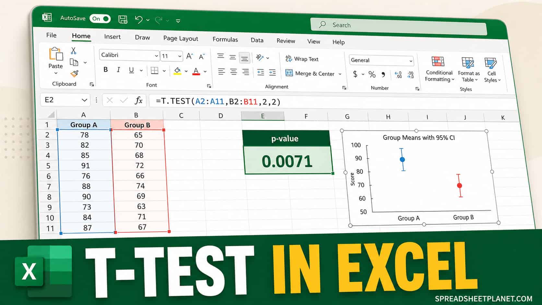
Task: Click into the Search box
Action: click(x=399, y=26)
